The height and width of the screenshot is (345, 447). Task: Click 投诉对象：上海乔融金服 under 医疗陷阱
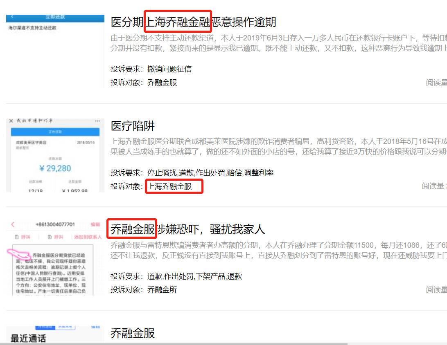151,186
